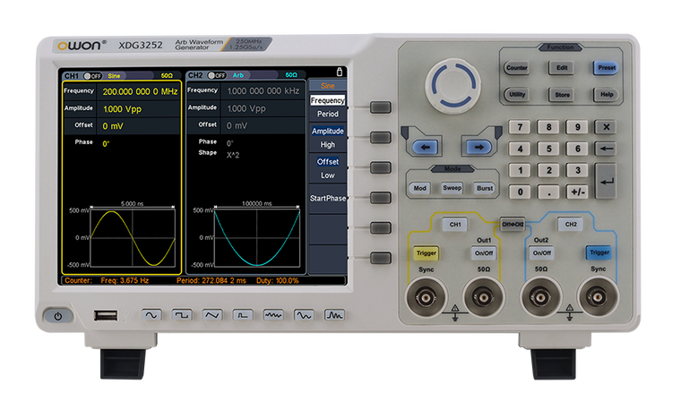Click the decimal point key
The width and height of the screenshot is (681, 419).
tap(548, 192)
